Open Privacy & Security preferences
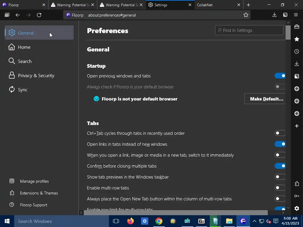This screenshot has width=303, height=227. click(39, 75)
